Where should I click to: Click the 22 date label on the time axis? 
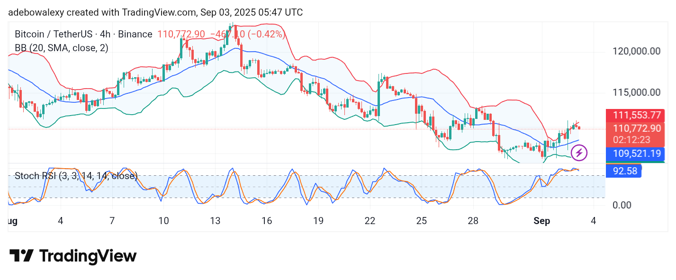[370, 221]
